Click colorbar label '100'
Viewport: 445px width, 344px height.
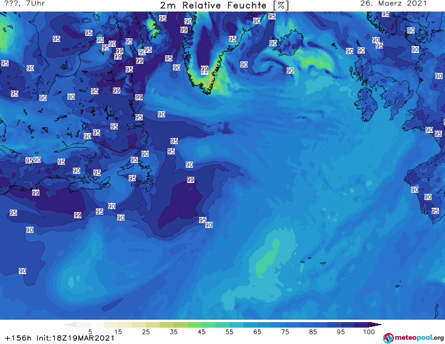point(369,332)
